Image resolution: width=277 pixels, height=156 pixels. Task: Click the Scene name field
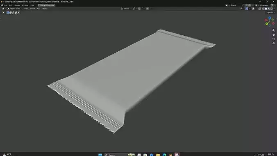click(x=236, y=5)
